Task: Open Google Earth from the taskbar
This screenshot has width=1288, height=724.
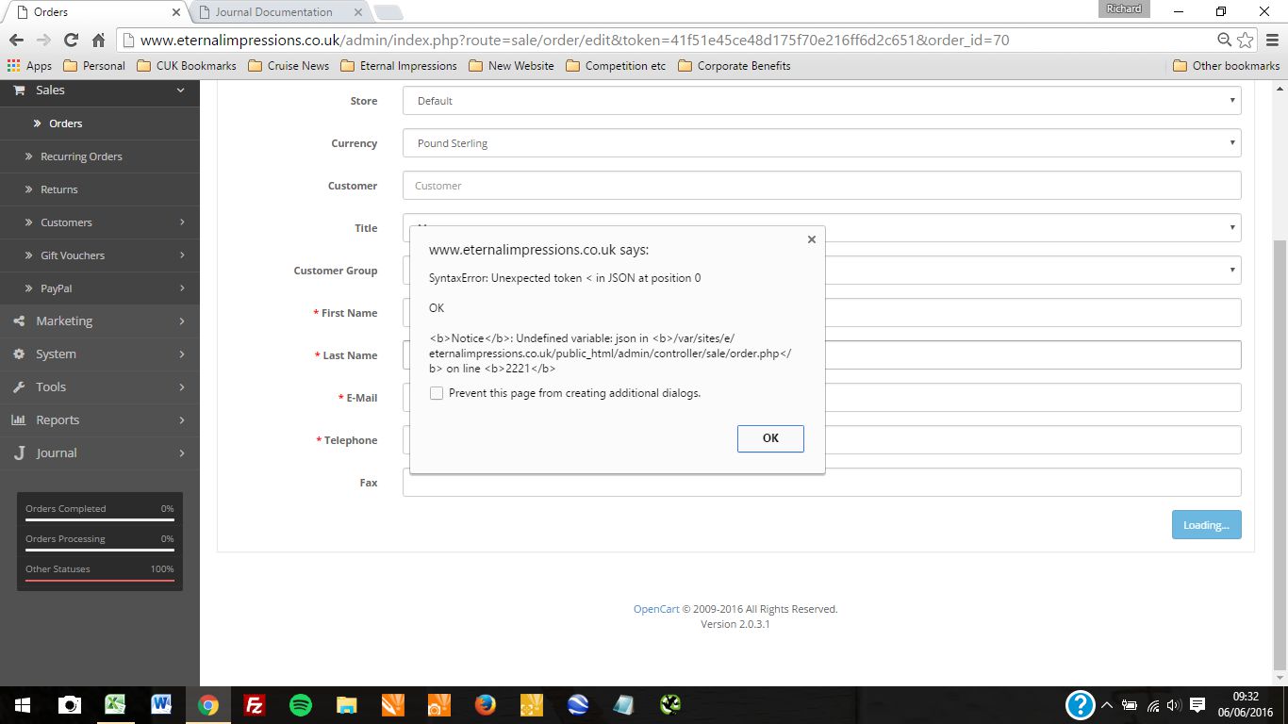Action: click(577, 704)
